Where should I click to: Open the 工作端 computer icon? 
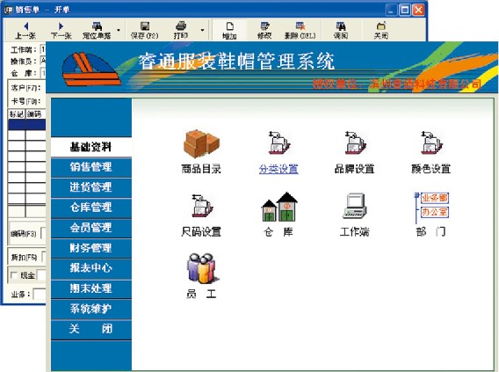tap(355, 206)
